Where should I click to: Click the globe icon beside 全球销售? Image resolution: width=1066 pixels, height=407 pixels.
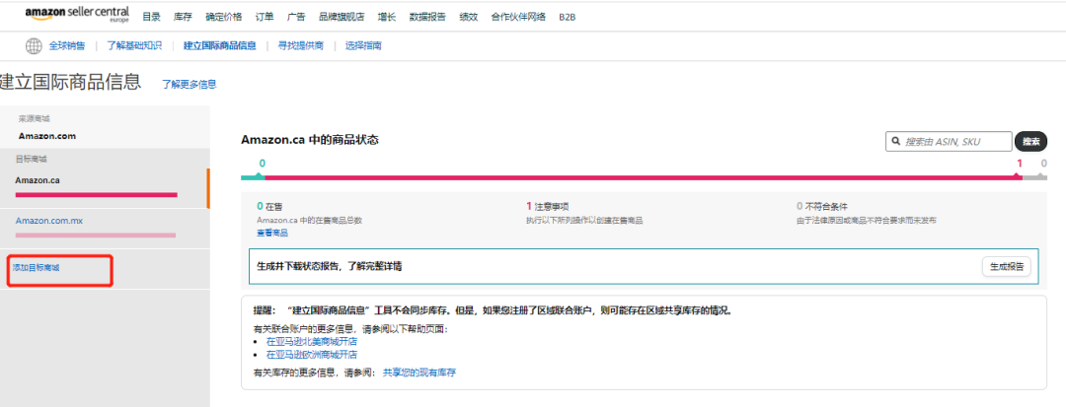point(34,46)
